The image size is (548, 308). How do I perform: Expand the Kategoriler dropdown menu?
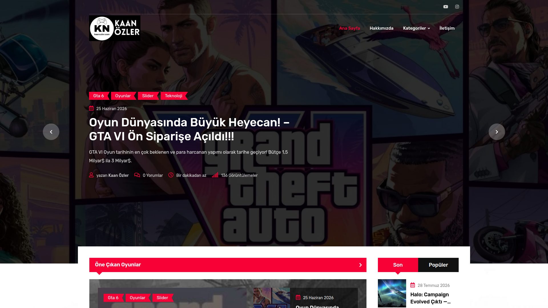click(x=416, y=28)
